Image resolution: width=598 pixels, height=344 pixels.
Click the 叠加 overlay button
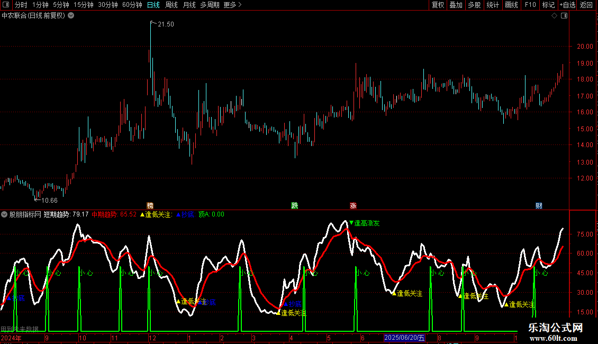[x=456, y=5]
